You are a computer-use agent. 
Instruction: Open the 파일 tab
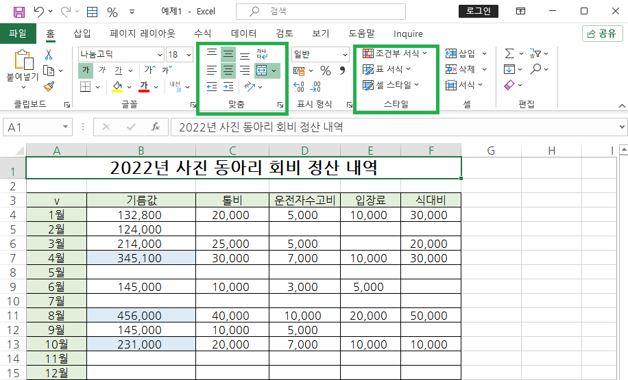pos(18,33)
